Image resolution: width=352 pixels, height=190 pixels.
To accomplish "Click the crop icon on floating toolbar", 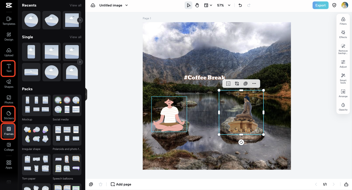I will tap(228, 84).
